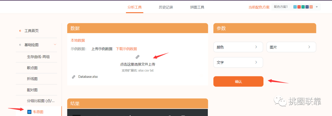Click the 参数 panel header
The image size is (332, 116).
pyautogui.click(x=265, y=28)
